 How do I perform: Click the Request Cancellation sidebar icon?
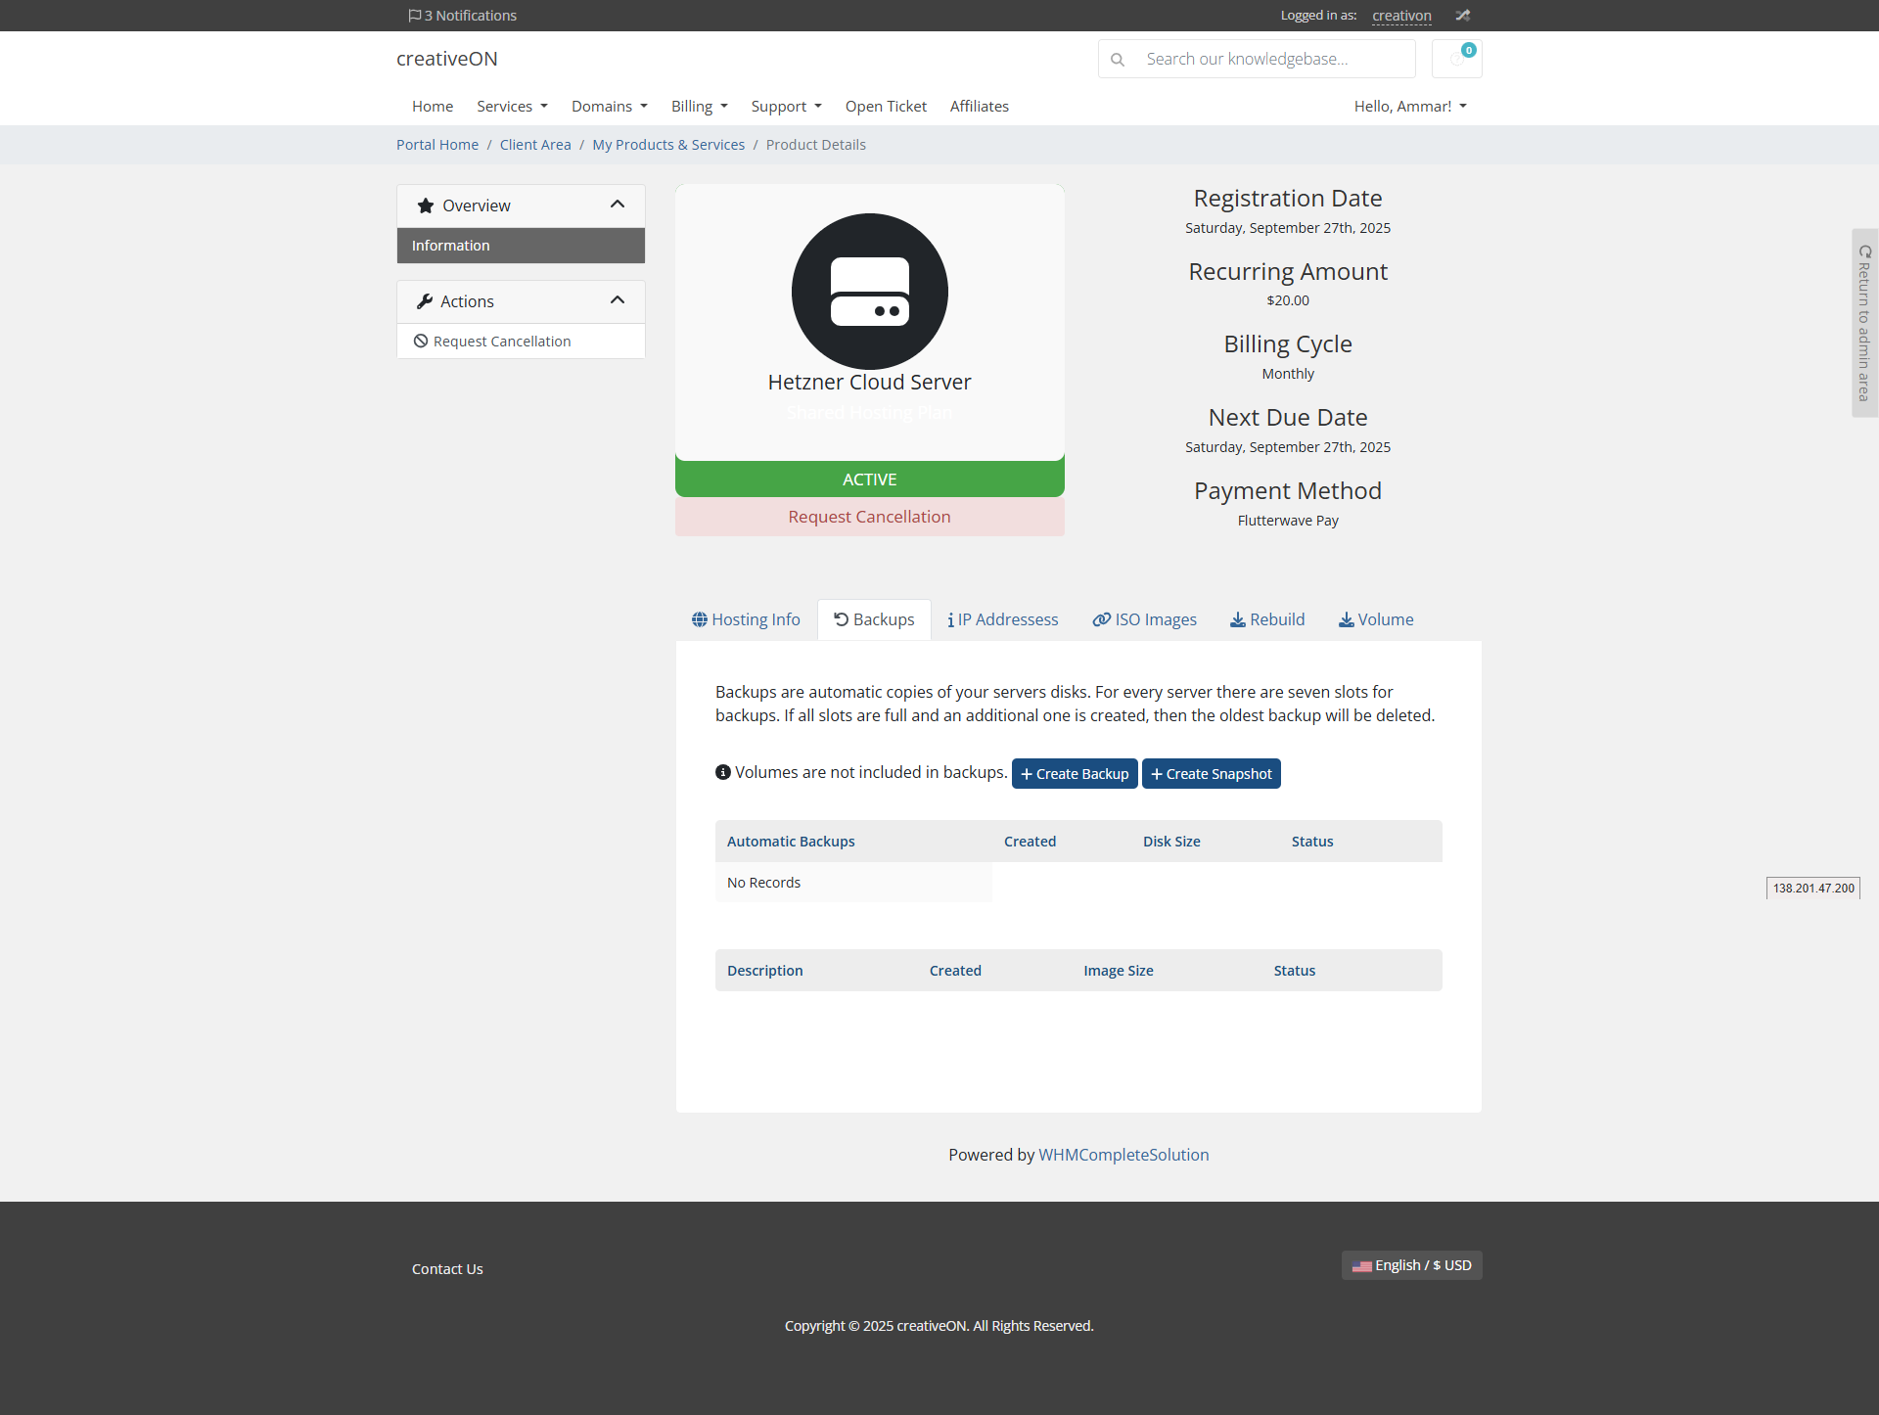pos(421,342)
